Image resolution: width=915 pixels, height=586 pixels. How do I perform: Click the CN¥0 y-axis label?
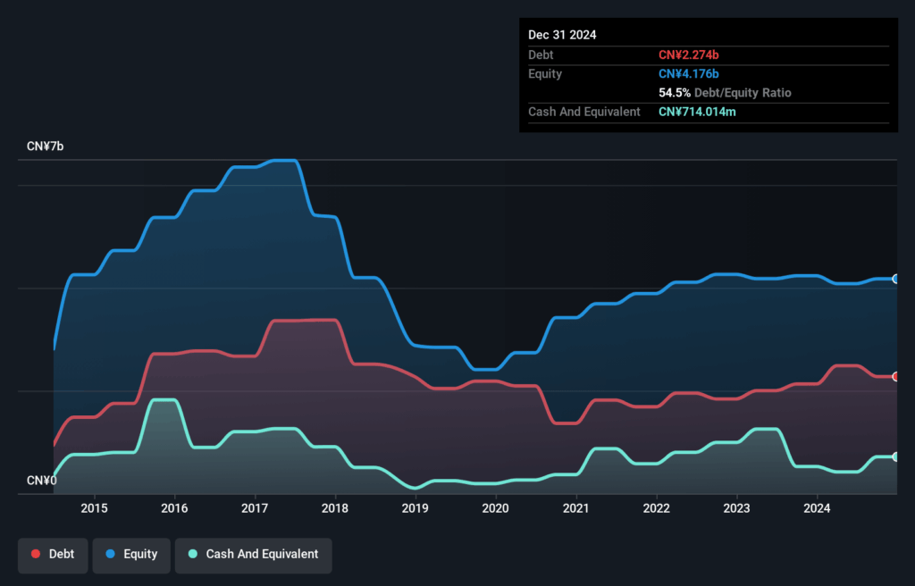click(x=42, y=481)
